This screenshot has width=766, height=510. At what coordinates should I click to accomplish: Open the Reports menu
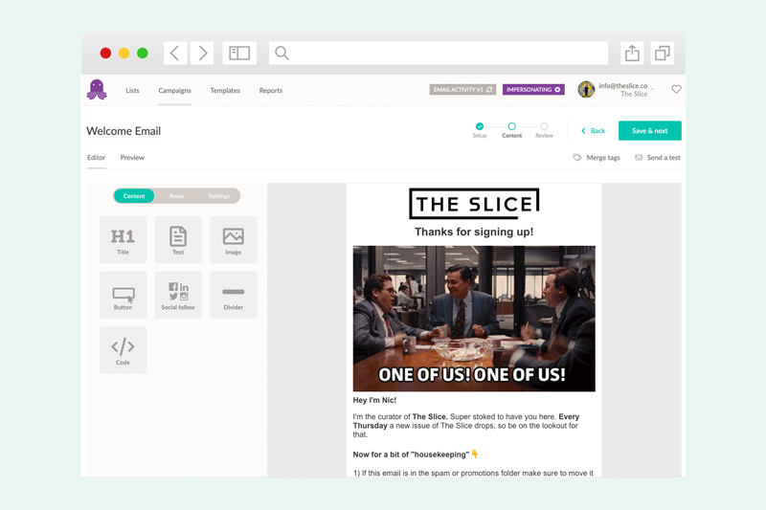click(x=271, y=90)
